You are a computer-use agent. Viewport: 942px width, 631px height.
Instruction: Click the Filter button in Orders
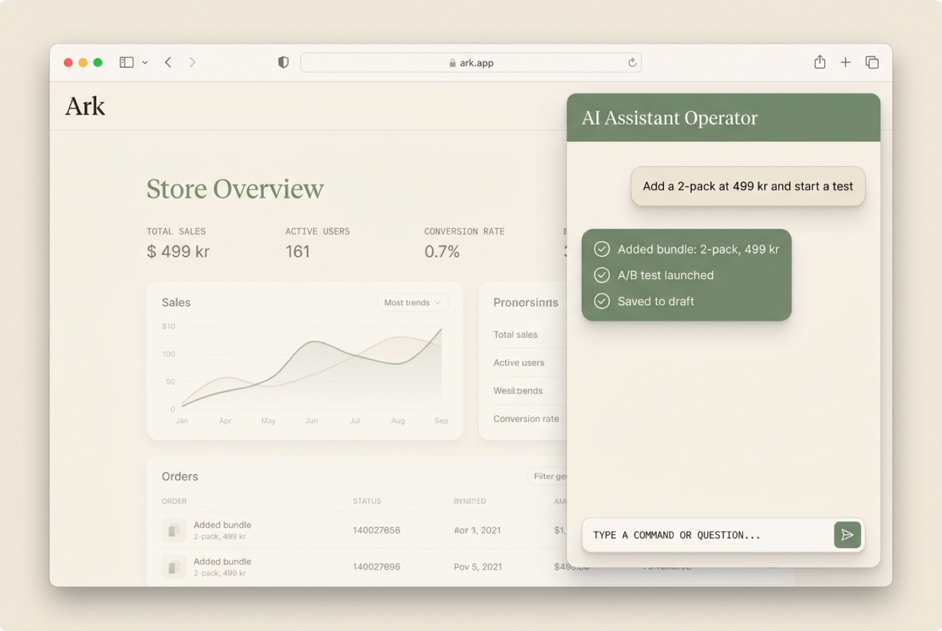(x=548, y=476)
